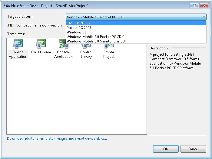
Task: Open Download additional emulator images link
Action: coord(57,139)
